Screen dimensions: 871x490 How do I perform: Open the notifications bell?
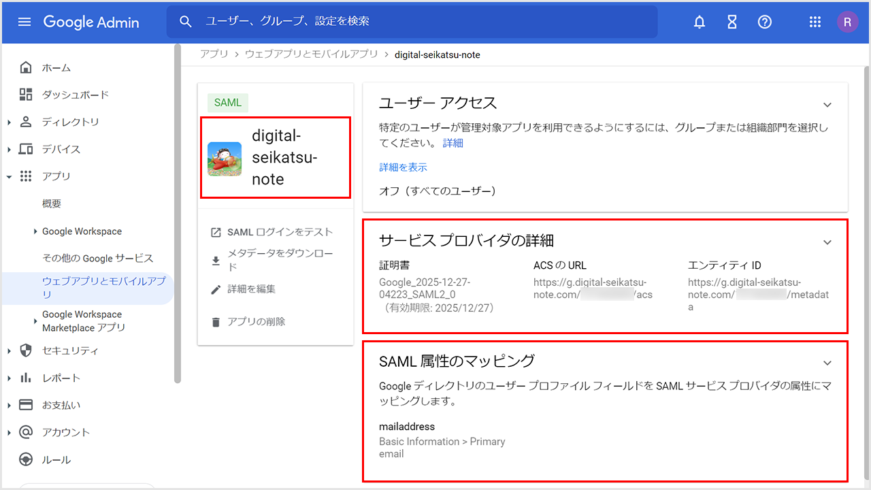[x=700, y=22]
